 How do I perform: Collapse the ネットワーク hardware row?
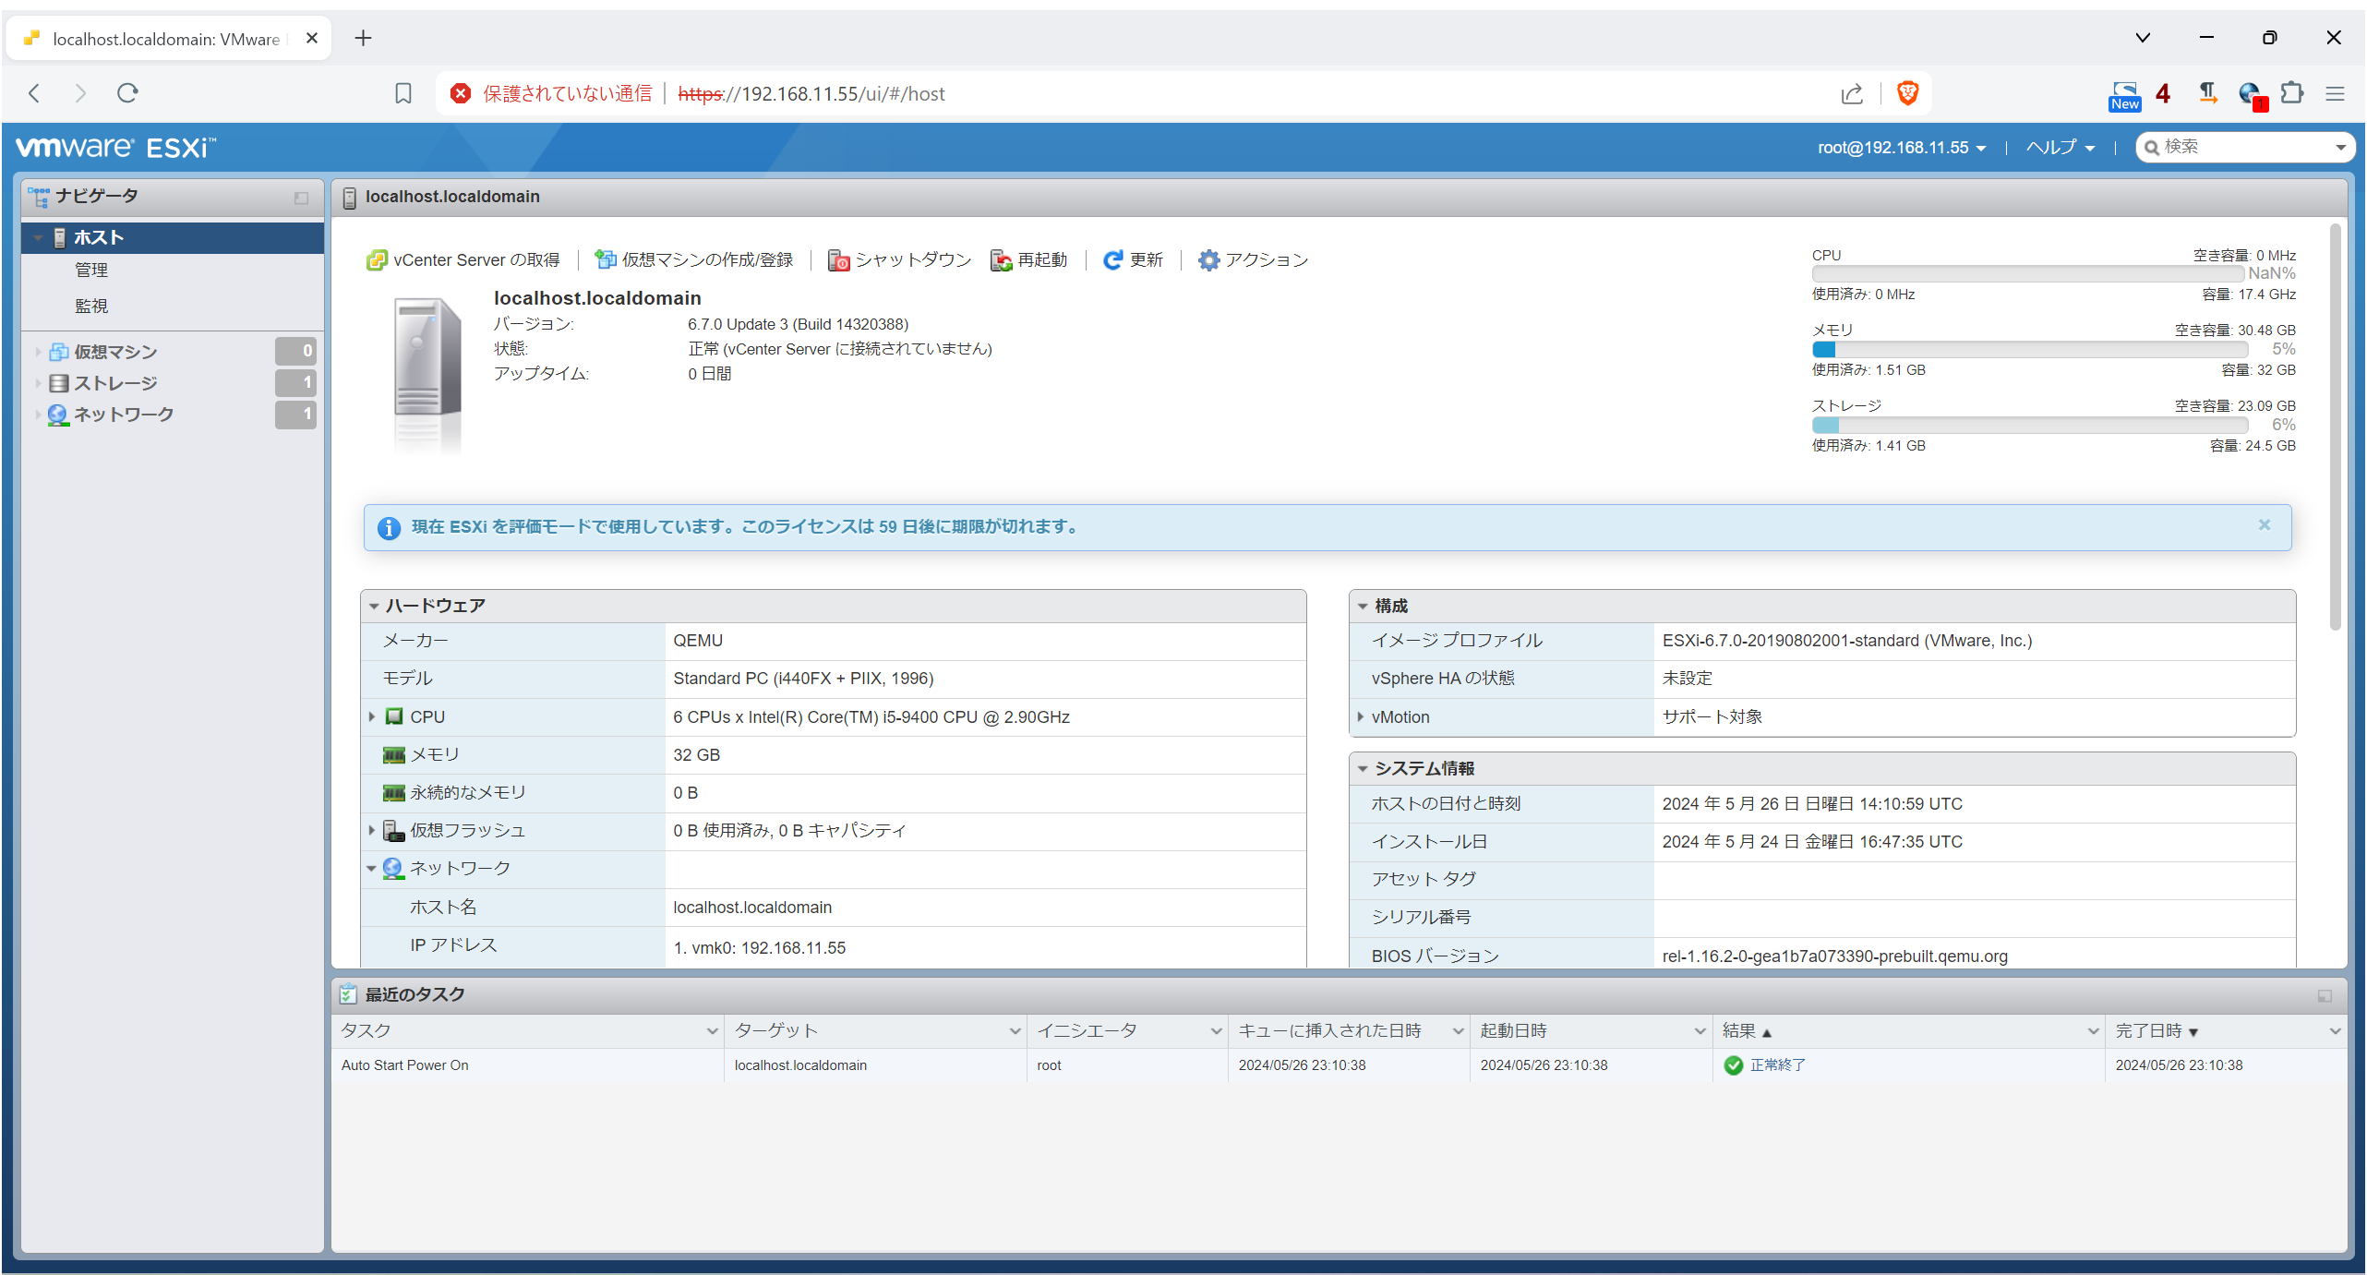point(371,869)
